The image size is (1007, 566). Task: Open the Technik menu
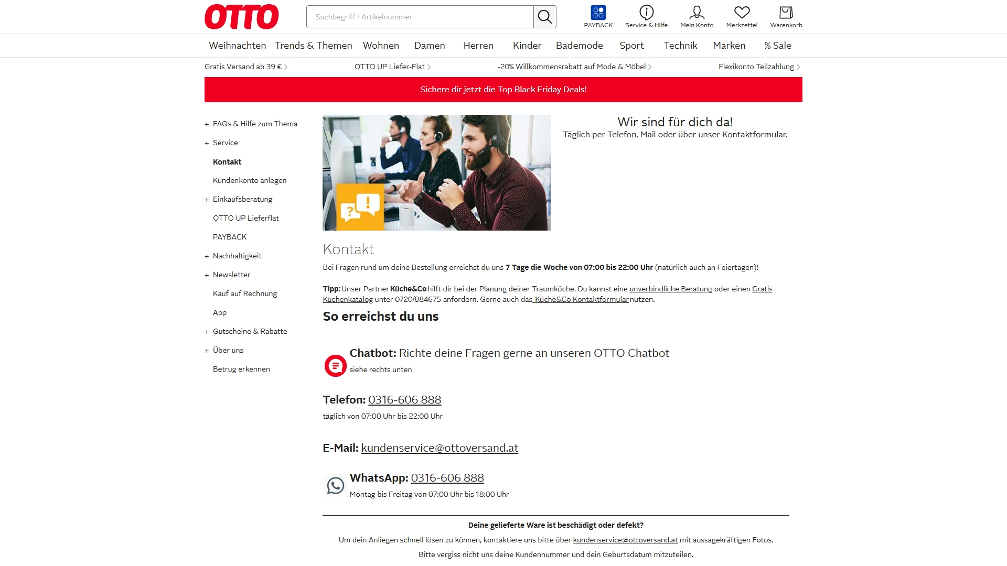tap(680, 46)
